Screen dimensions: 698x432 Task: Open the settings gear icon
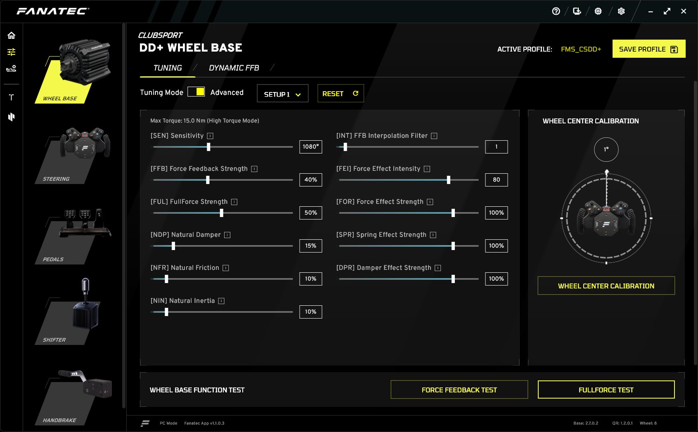(621, 12)
